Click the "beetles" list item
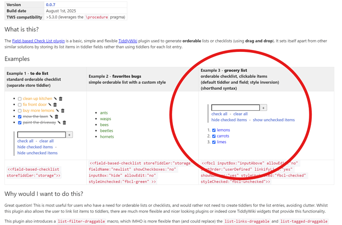 pyautogui.click(x=107, y=131)
